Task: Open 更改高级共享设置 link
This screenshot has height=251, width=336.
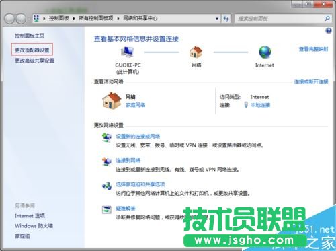Action: click(x=34, y=61)
